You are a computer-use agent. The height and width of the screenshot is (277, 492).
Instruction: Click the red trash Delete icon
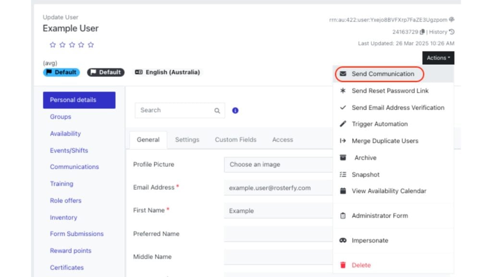pyautogui.click(x=343, y=265)
